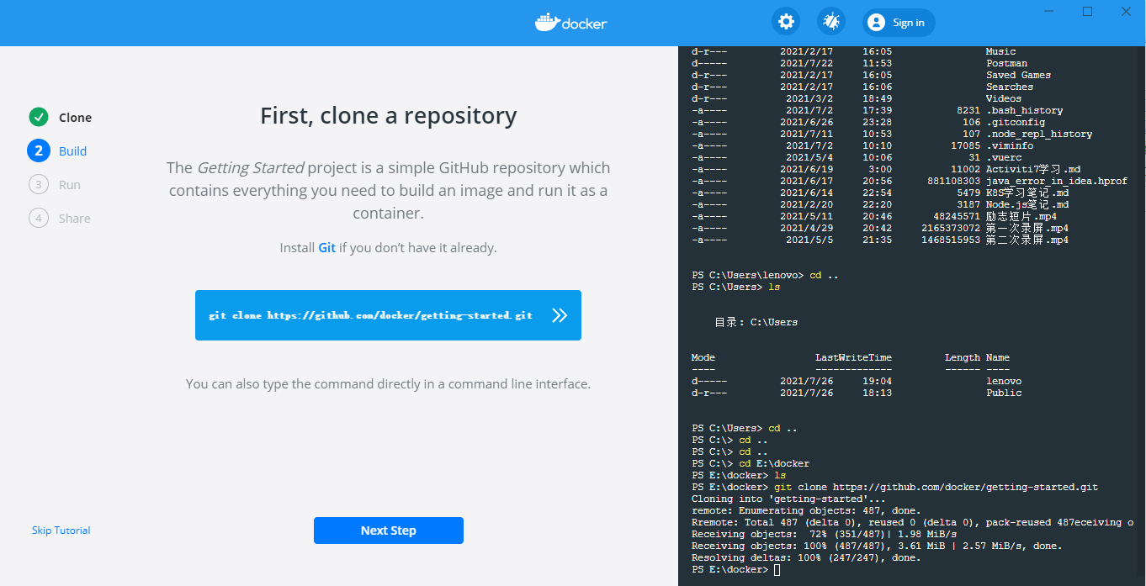
Task: Click 'Node.js笔记.md' in terminal
Action: [x=1027, y=204]
